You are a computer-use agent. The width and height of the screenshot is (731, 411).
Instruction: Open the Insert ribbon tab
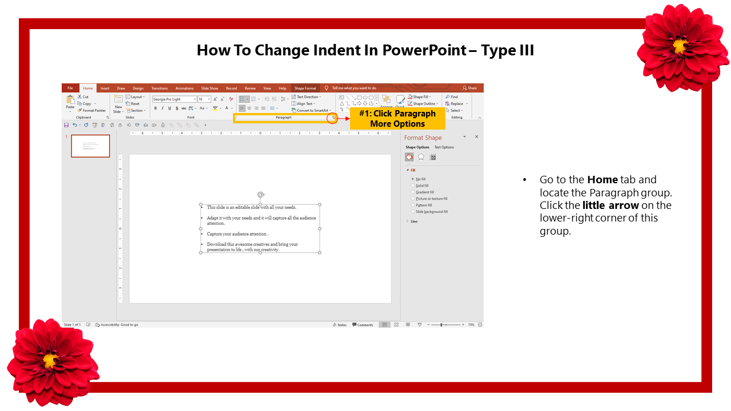pos(105,88)
